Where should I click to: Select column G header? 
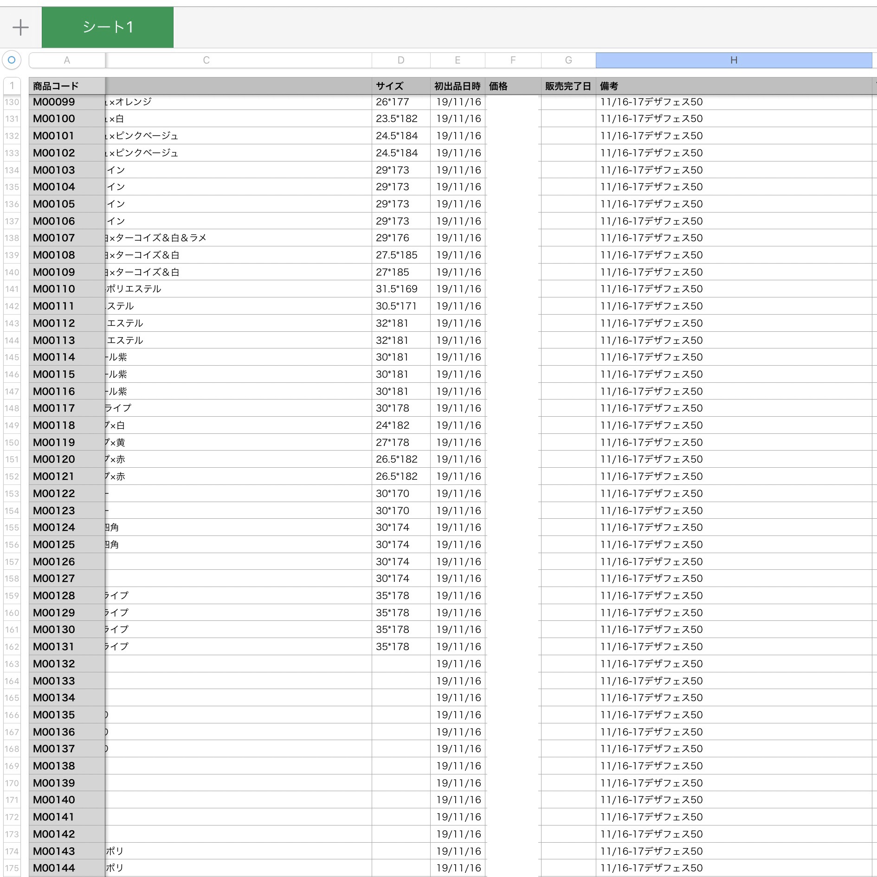568,60
